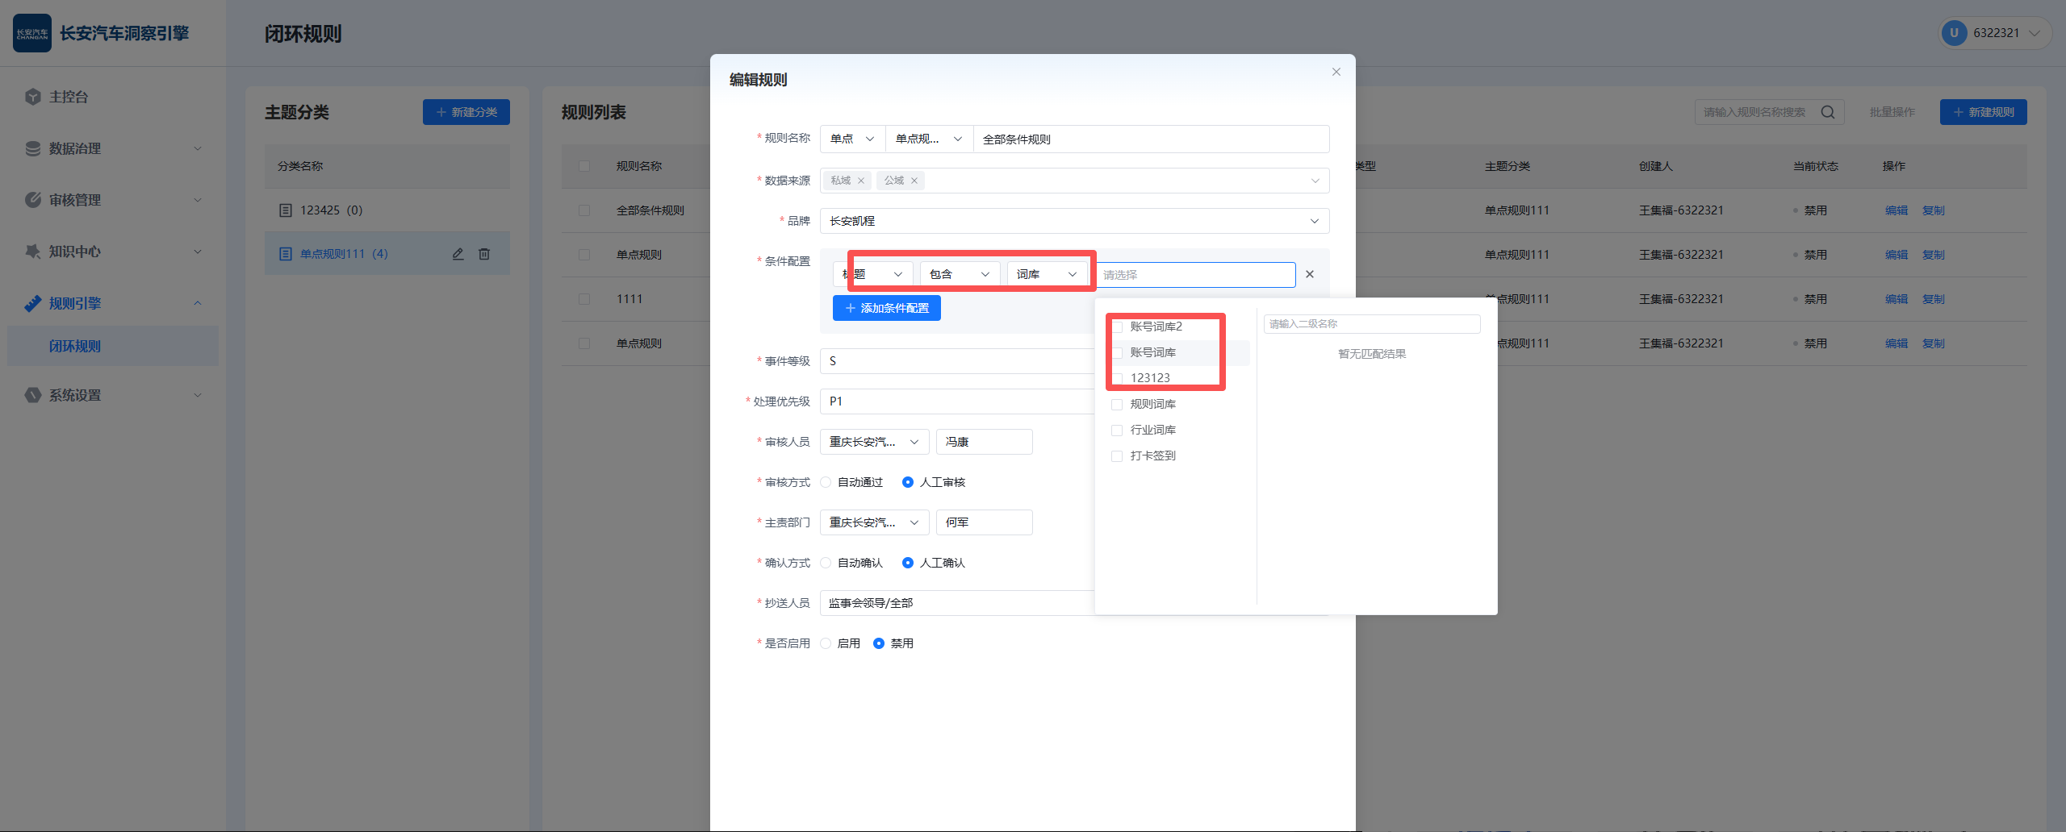Select 自动通过 for 审核方式
The image size is (2066, 832).
(x=826, y=482)
